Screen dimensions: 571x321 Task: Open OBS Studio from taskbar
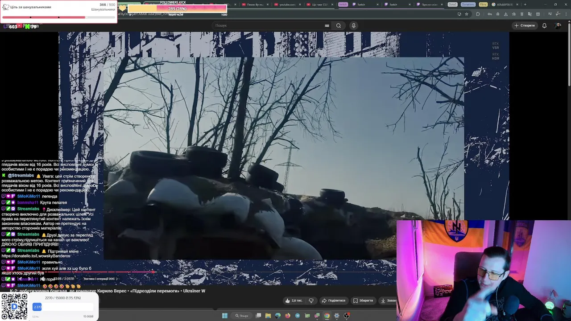point(347,316)
